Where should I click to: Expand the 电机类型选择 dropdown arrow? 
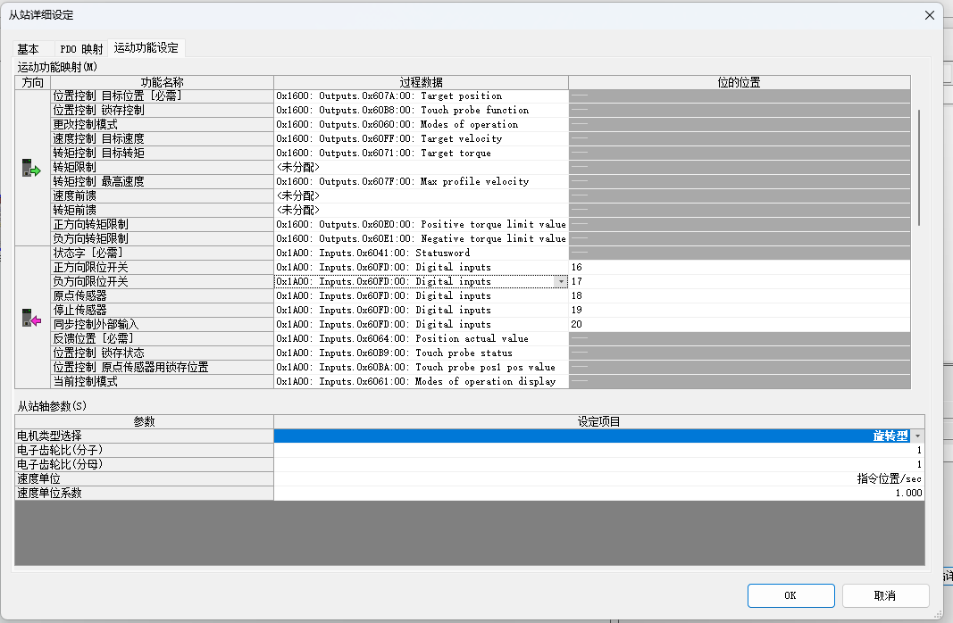click(x=917, y=436)
